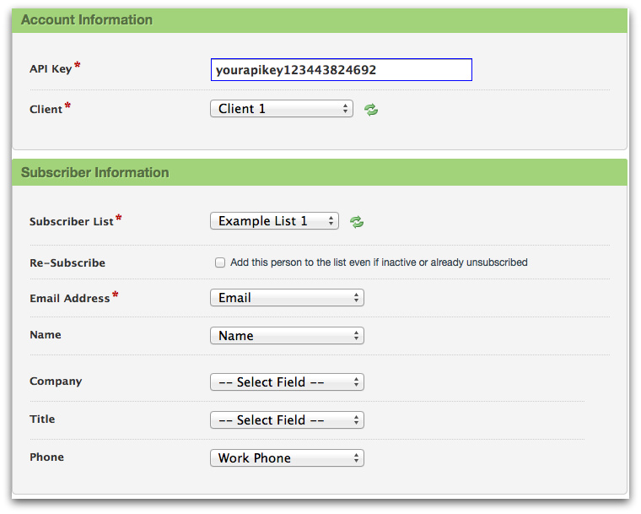This screenshot has height=514, width=641.
Task: Click the Account Information section header
Action: coord(87,20)
